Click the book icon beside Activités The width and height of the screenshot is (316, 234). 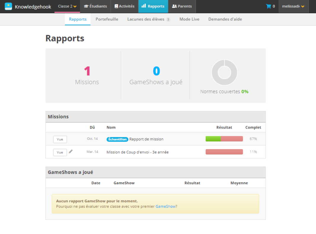click(116, 6)
